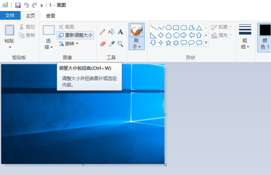
Task: Open the 旋转 dropdown
Action: coord(69,44)
